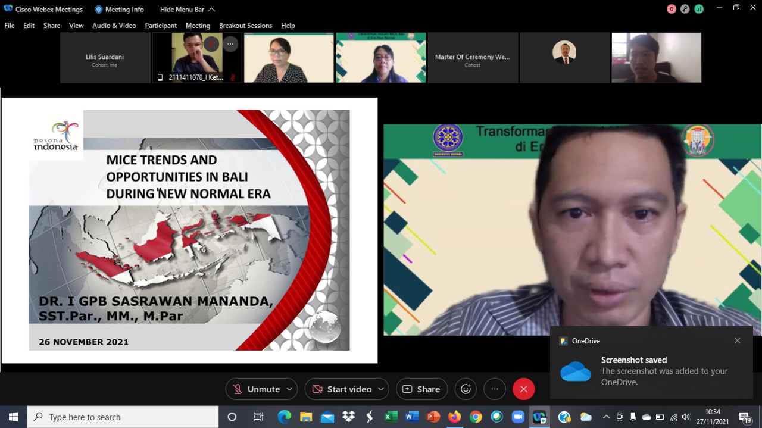The image size is (762, 428).
Task: Close the OneDrive screenshot saved notification
Action: click(x=737, y=341)
